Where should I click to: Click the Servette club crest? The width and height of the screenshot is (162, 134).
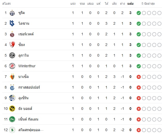(12, 34)
